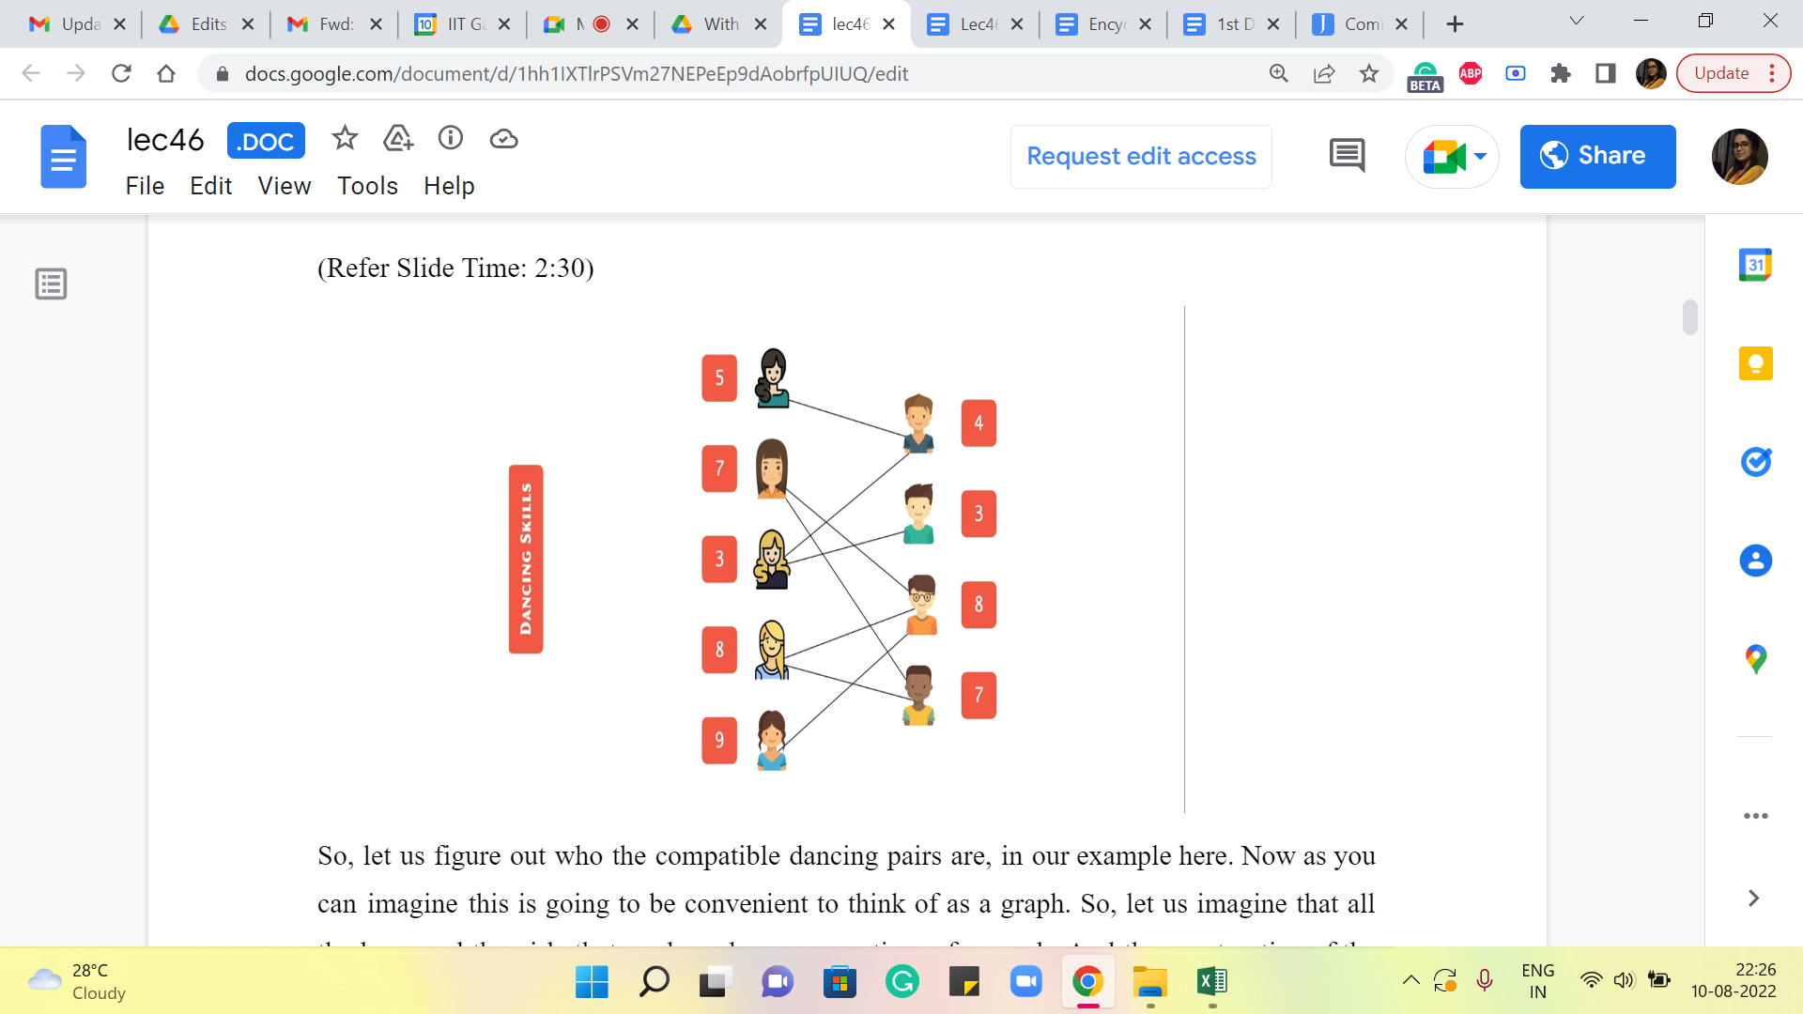This screenshot has height=1014, width=1803.
Task: Open the Google Docs home icon
Action: pyautogui.click(x=63, y=157)
